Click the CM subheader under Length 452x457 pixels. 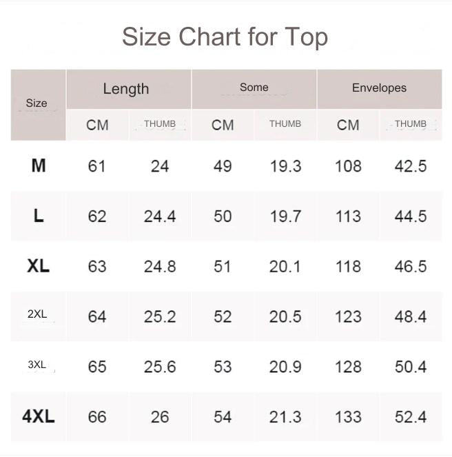[x=97, y=125]
